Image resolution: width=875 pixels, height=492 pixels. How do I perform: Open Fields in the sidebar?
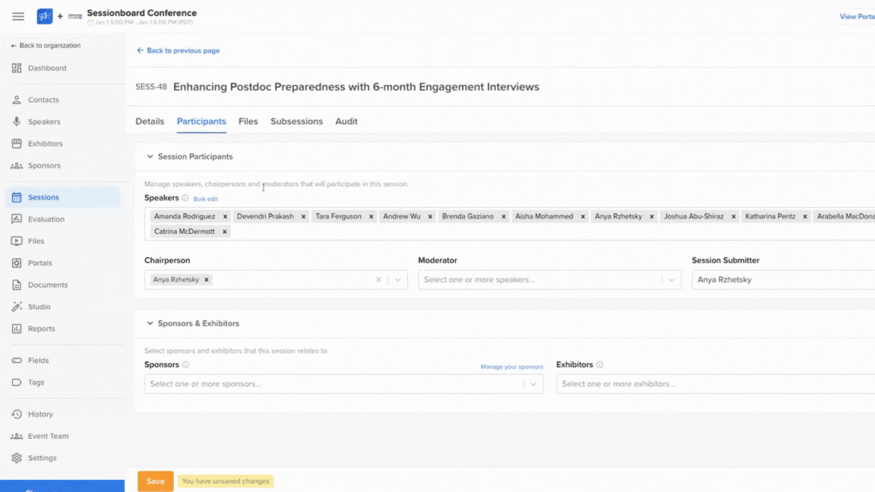pyautogui.click(x=38, y=361)
